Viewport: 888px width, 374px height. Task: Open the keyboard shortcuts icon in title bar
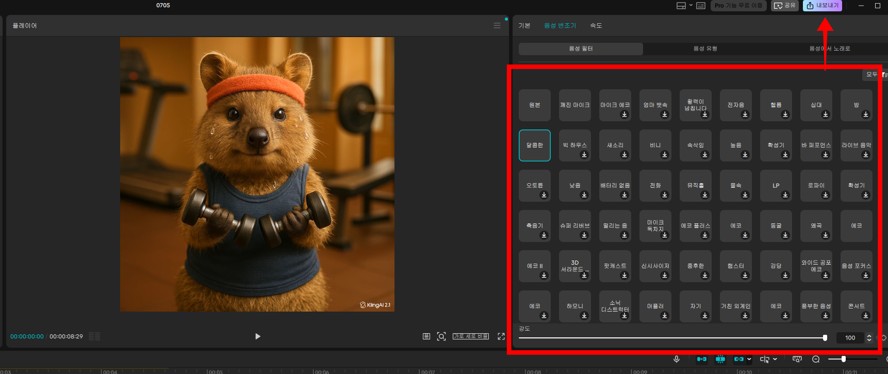coord(701,6)
